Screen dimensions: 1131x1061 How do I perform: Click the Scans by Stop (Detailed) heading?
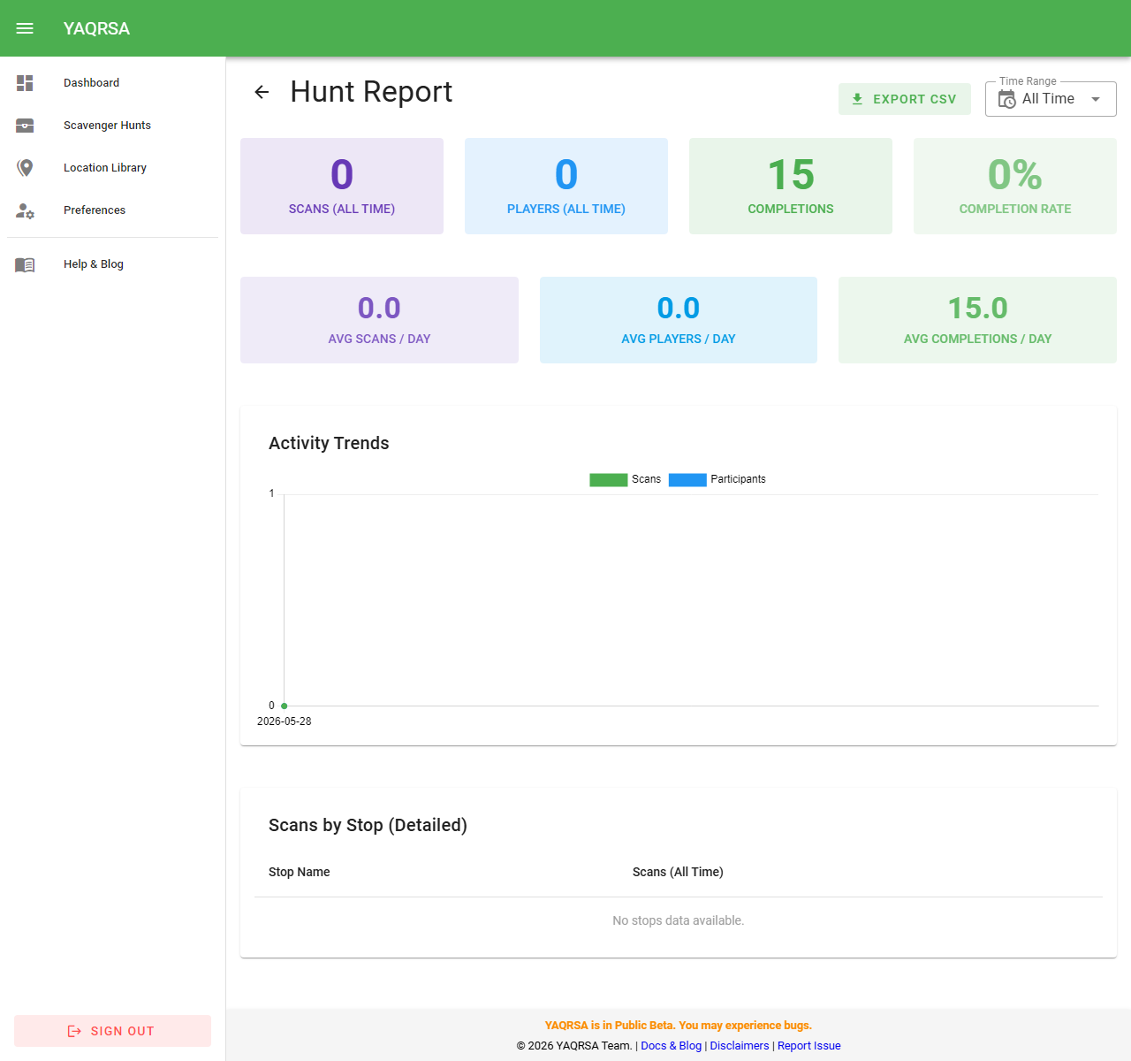pyautogui.click(x=368, y=825)
